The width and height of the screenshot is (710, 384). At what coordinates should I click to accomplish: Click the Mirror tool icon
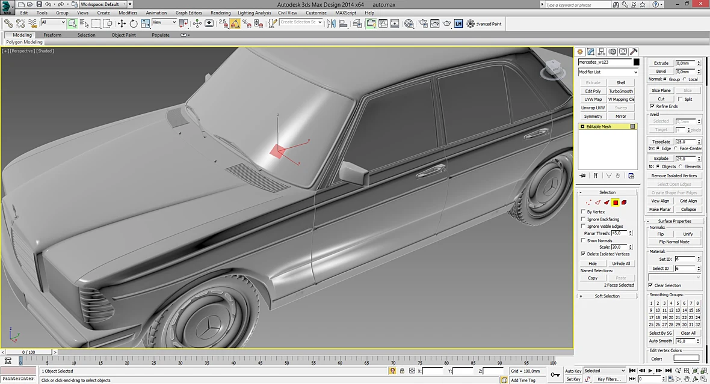[331, 23]
